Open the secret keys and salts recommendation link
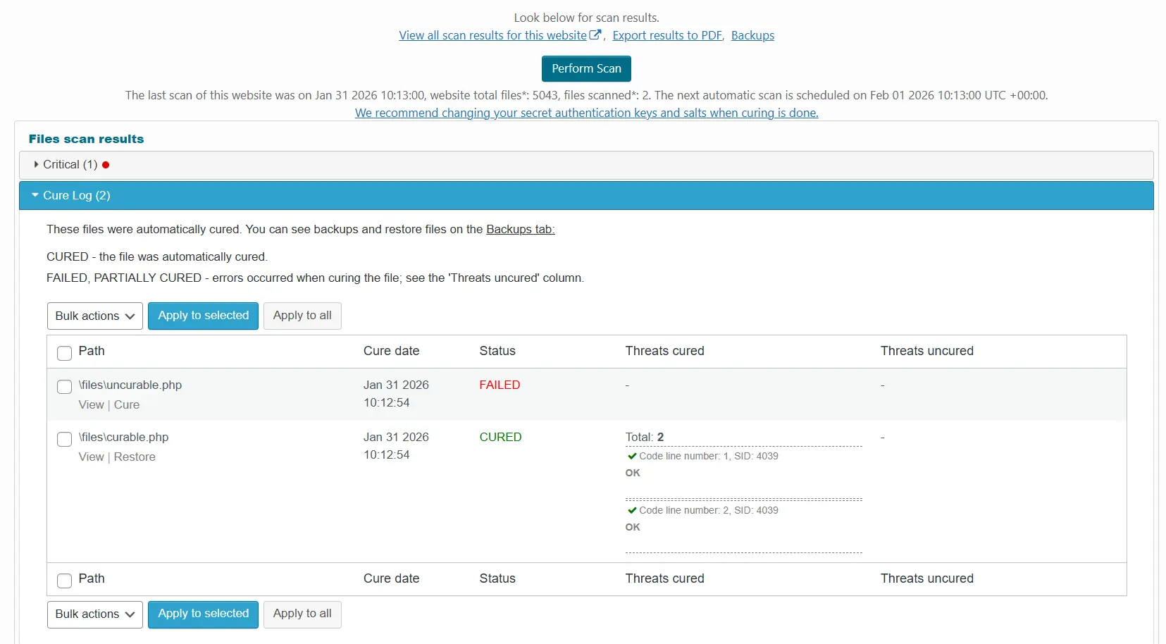This screenshot has height=644, width=1166. 586,113
